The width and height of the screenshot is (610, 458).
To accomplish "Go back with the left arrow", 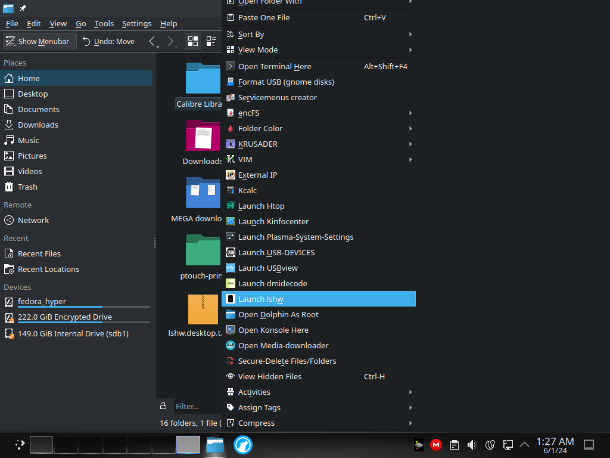I will click(154, 41).
